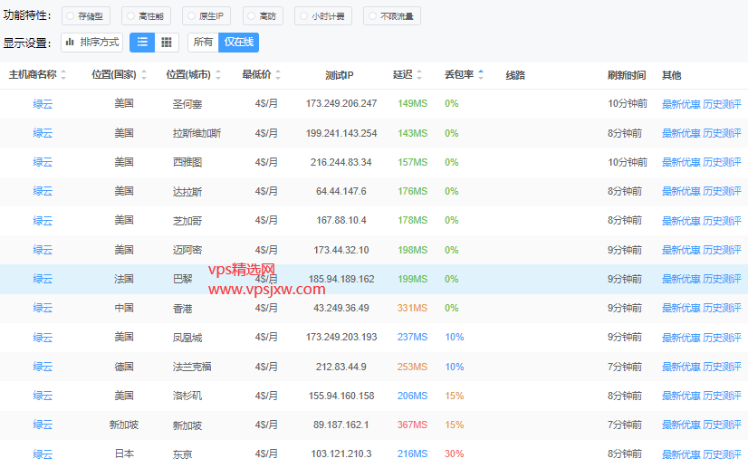Select the 小时计费 feature option
Screen dimensions: 748x468
click(x=323, y=16)
